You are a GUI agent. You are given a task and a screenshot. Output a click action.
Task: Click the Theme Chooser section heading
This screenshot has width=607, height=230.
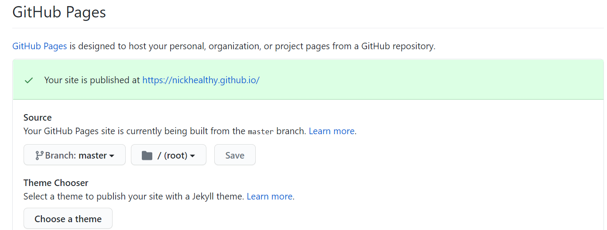tap(56, 183)
